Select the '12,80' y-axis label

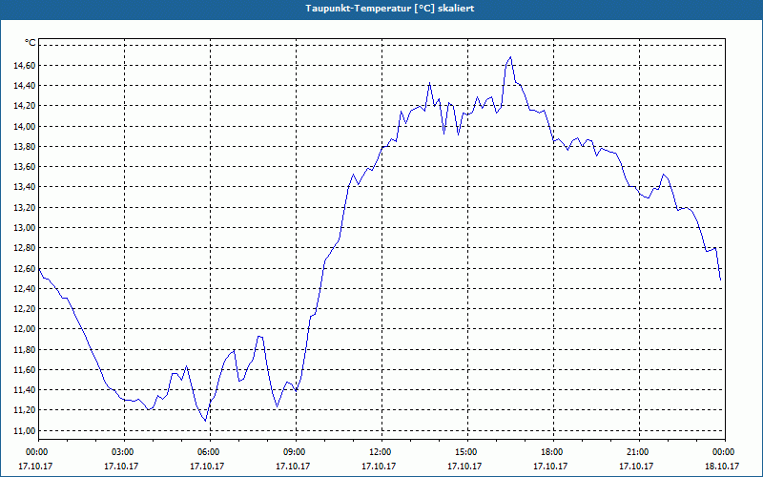pyautogui.click(x=25, y=248)
